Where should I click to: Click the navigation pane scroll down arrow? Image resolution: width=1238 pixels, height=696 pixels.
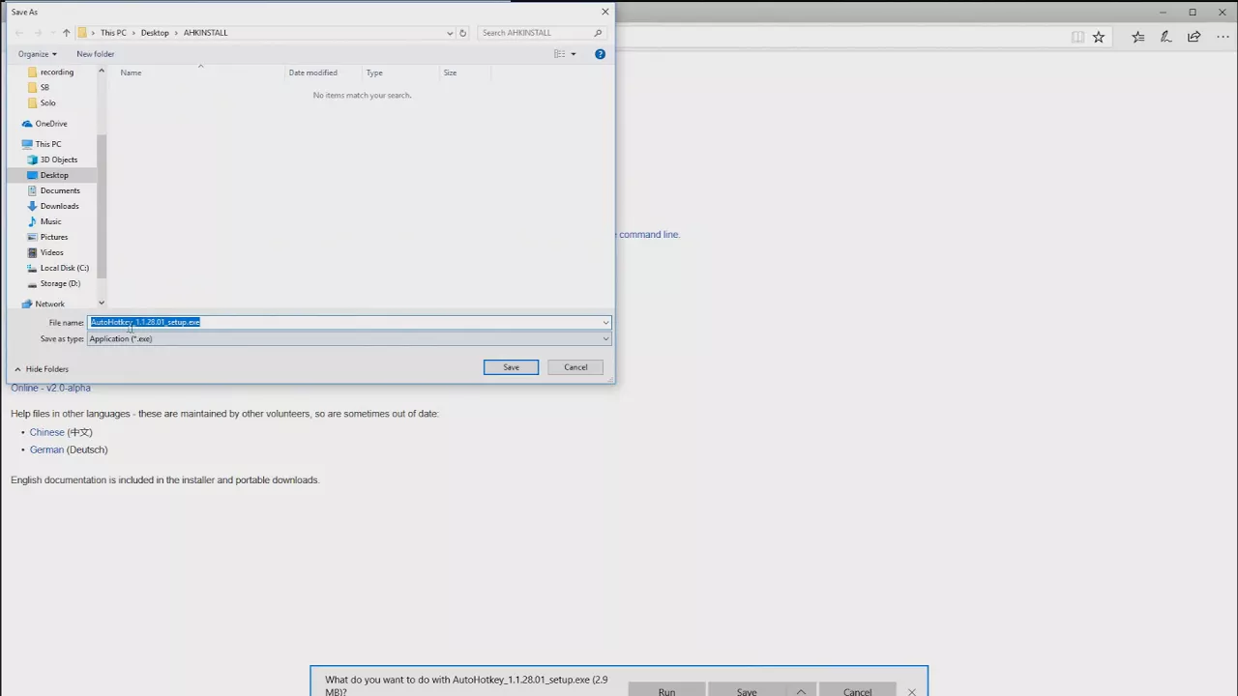tap(101, 304)
